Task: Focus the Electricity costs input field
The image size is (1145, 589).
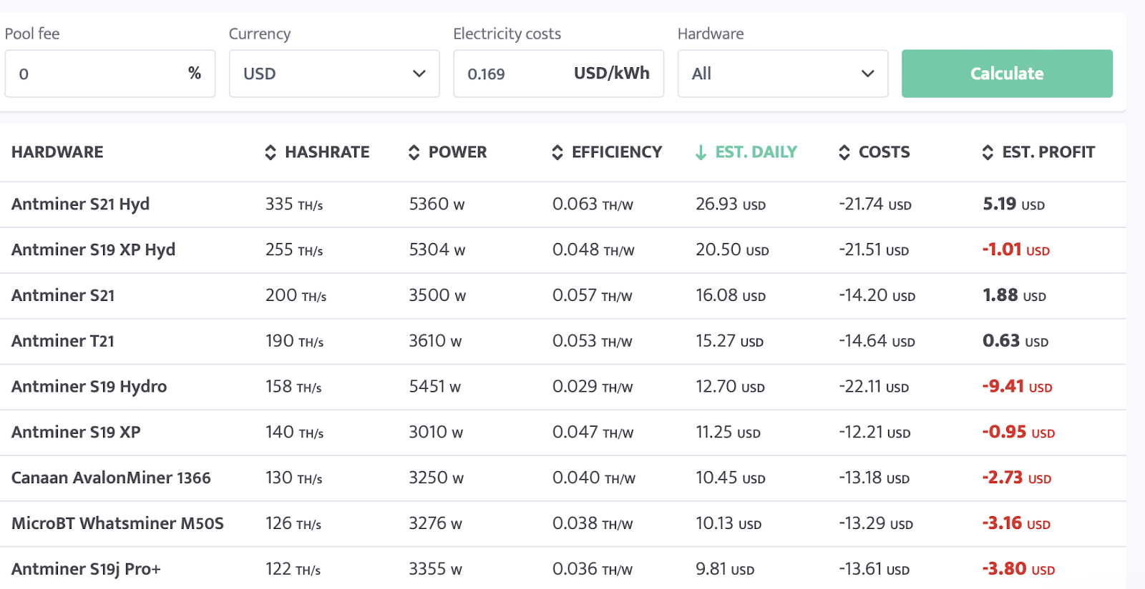Action: [x=558, y=74]
